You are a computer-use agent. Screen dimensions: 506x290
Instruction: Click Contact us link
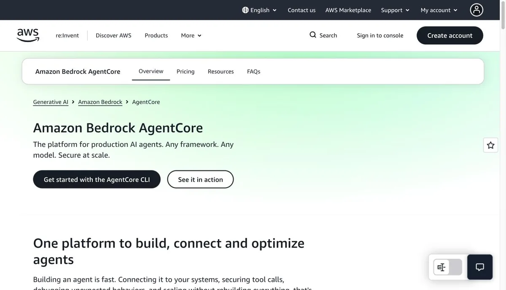[x=301, y=10]
